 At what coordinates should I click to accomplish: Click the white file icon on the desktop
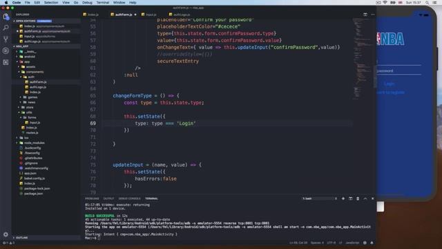coord(381,206)
